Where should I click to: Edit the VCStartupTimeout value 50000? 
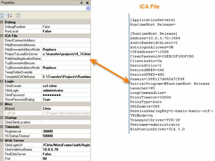coord(66,136)
